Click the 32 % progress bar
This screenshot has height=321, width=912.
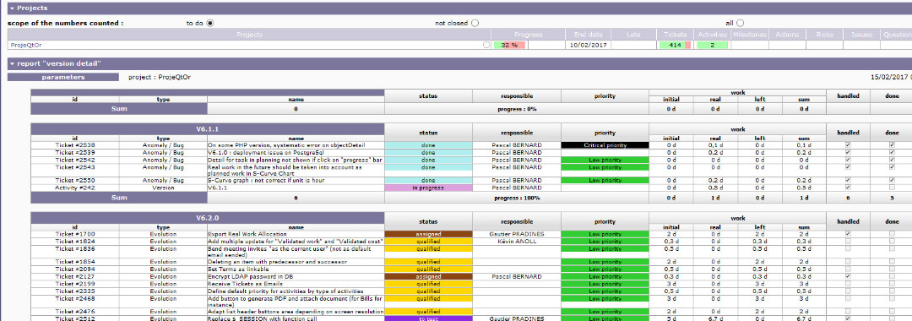point(509,45)
